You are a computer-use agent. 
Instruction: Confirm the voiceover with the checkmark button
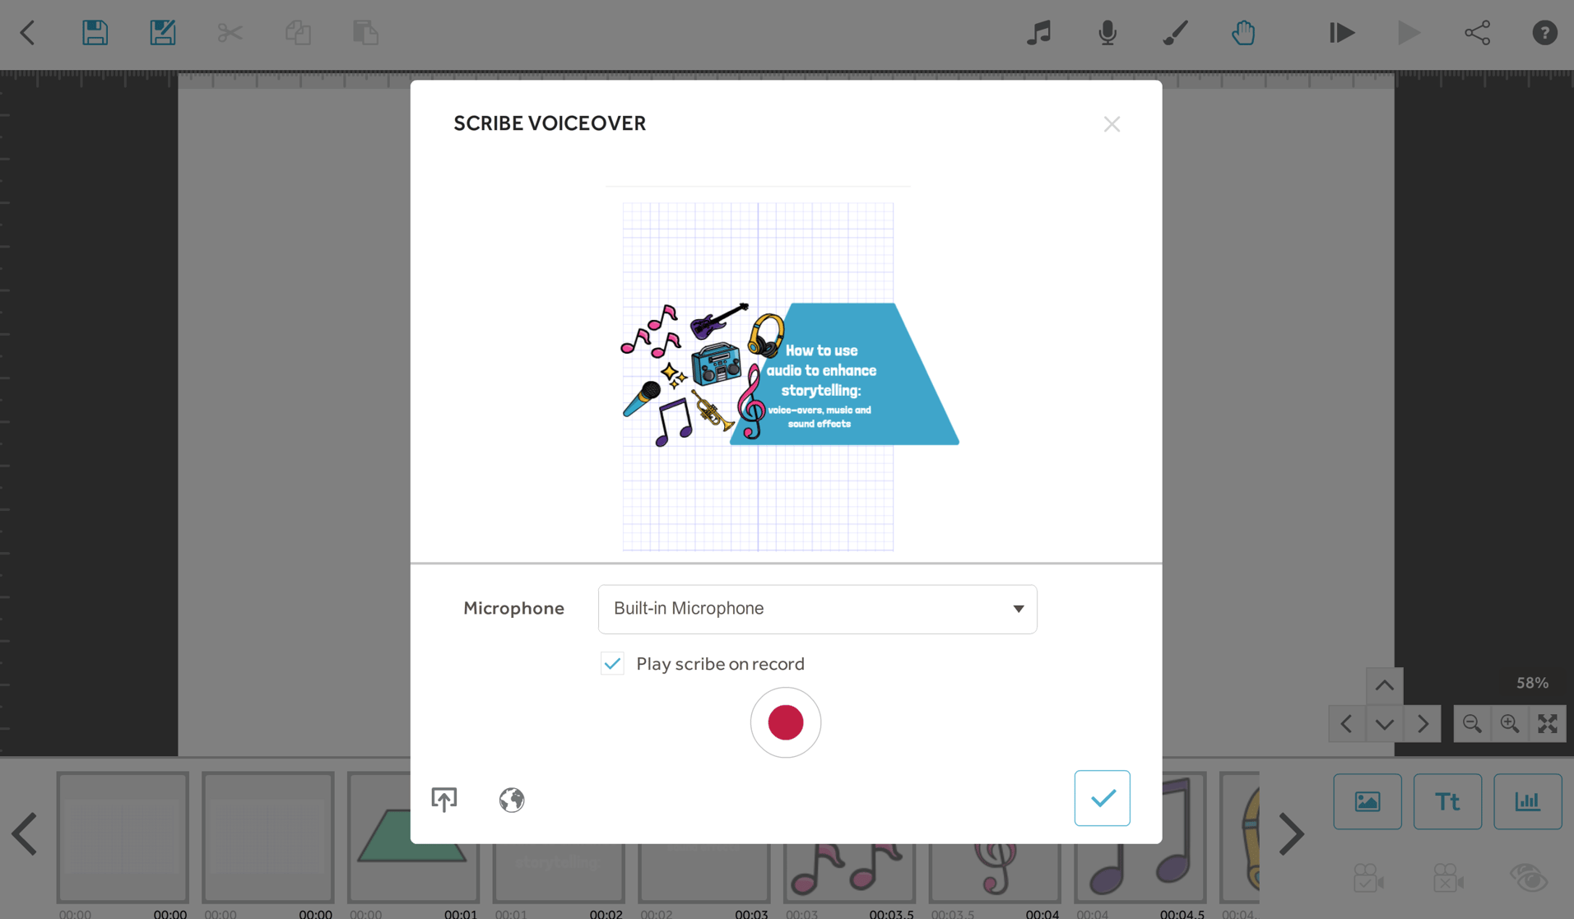coord(1102,798)
